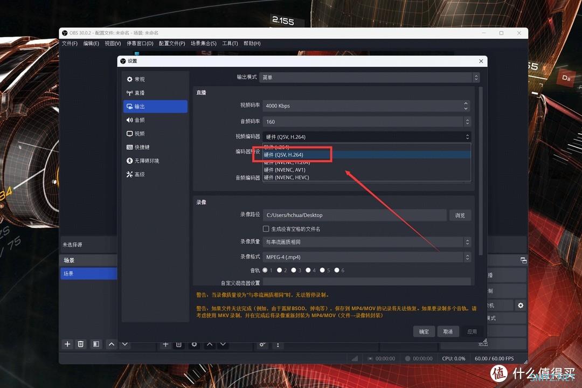This screenshot has width=582, height=388.
Task: Click the 自定义混流器设置 input field
Action: click(367, 282)
